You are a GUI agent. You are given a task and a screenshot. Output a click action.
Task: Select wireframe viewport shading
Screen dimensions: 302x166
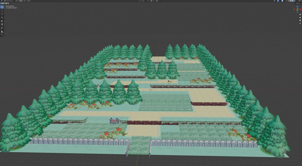(x=289, y=1)
